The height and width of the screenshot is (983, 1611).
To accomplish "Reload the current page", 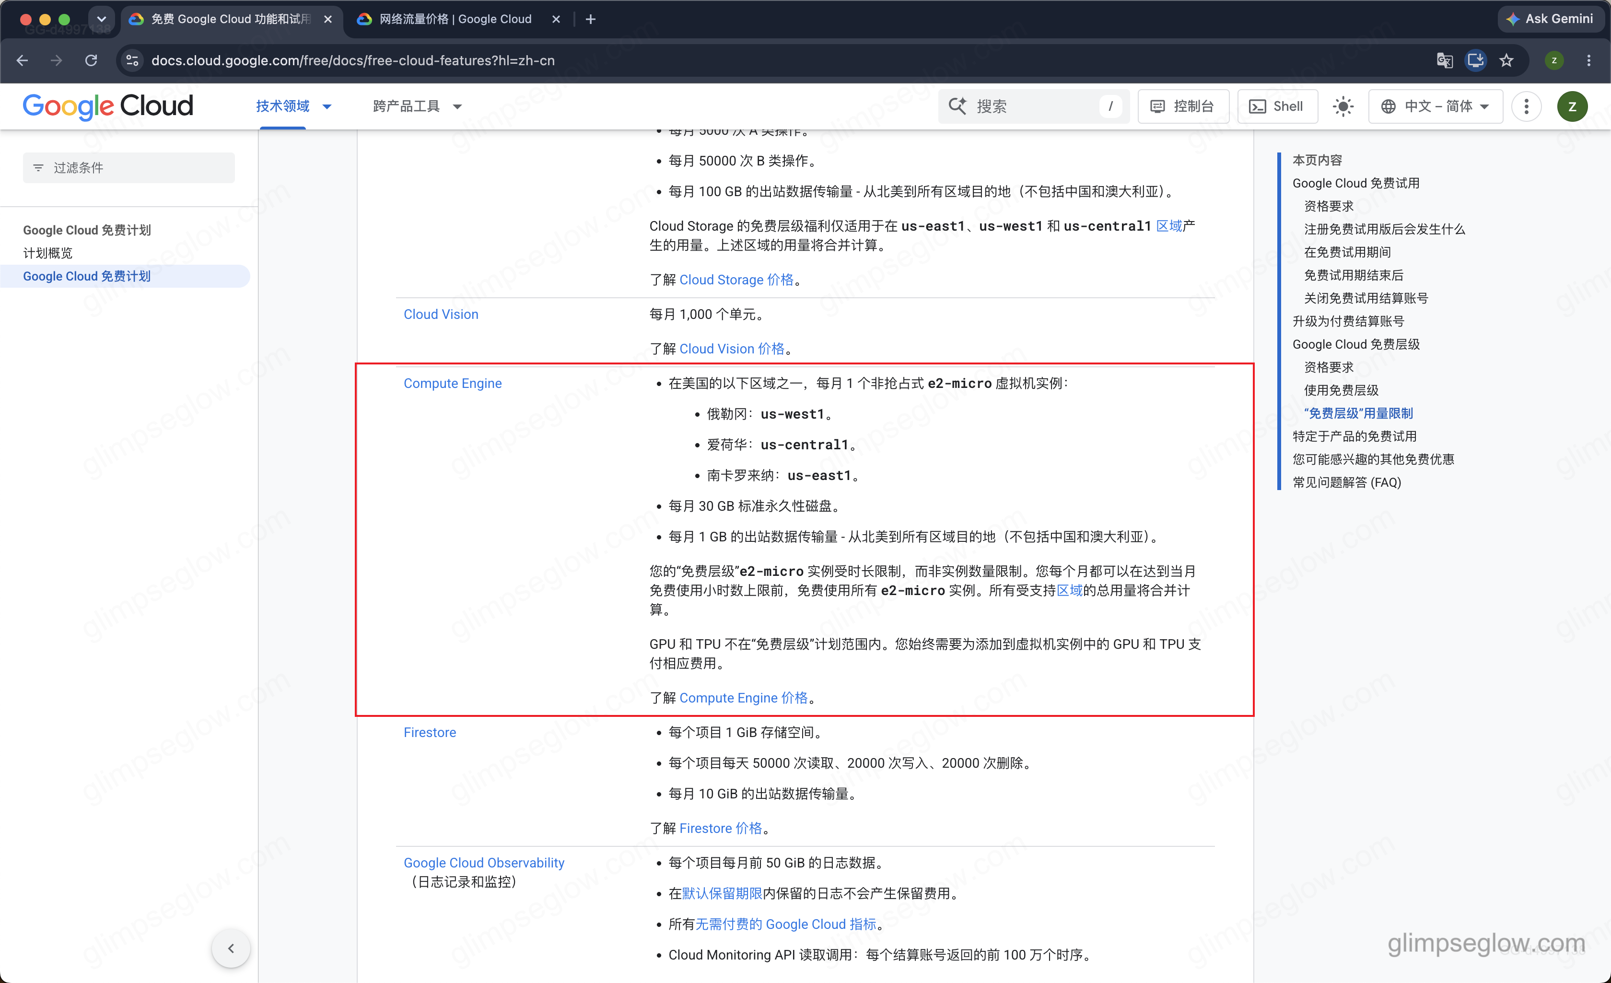I will pyautogui.click(x=92, y=60).
